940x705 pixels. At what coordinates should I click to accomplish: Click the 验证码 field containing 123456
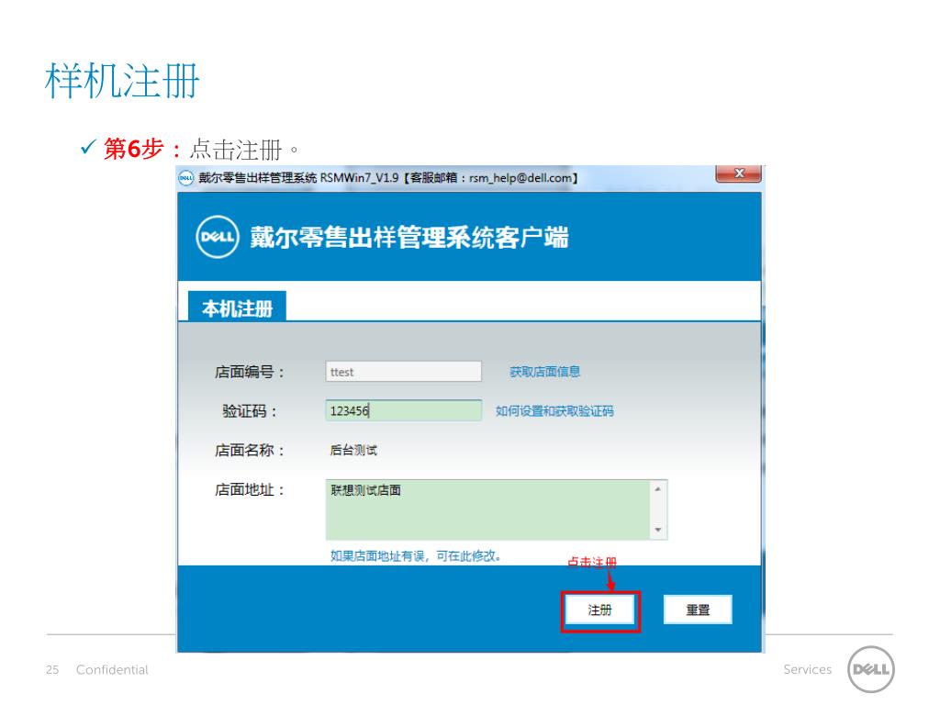[x=404, y=410]
